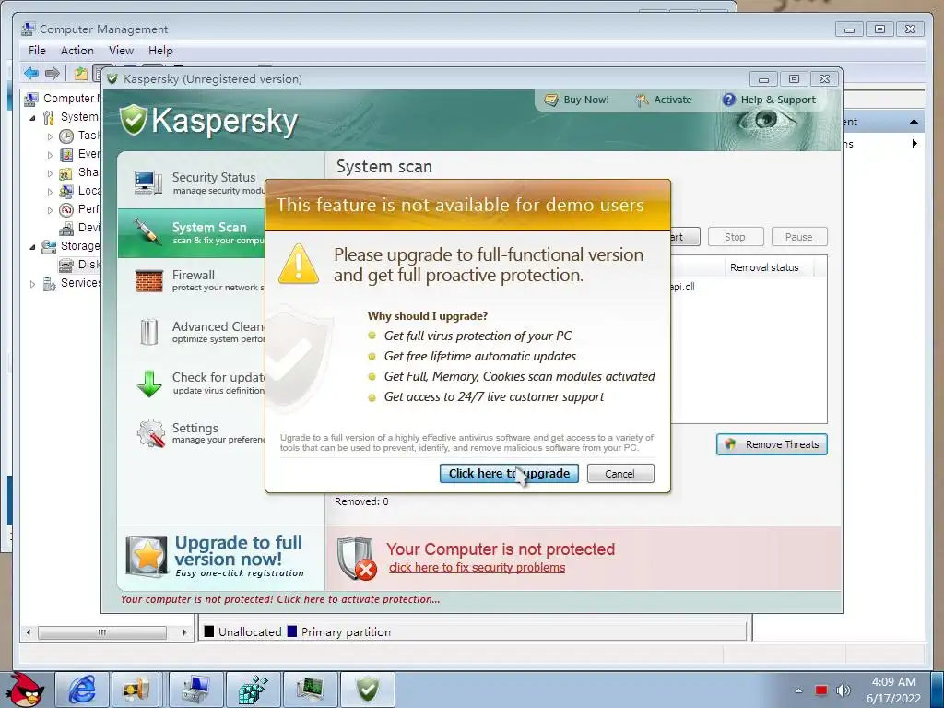Screen dimensions: 944x708
Task: Click the Forward arrow in Computer Management toolbar
Action: point(53,74)
